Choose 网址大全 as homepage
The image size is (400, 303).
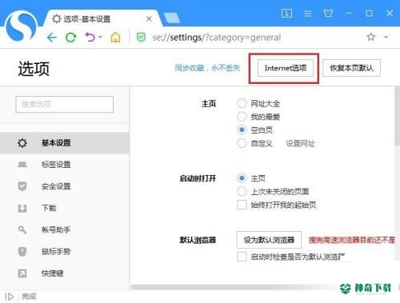pyautogui.click(x=242, y=103)
